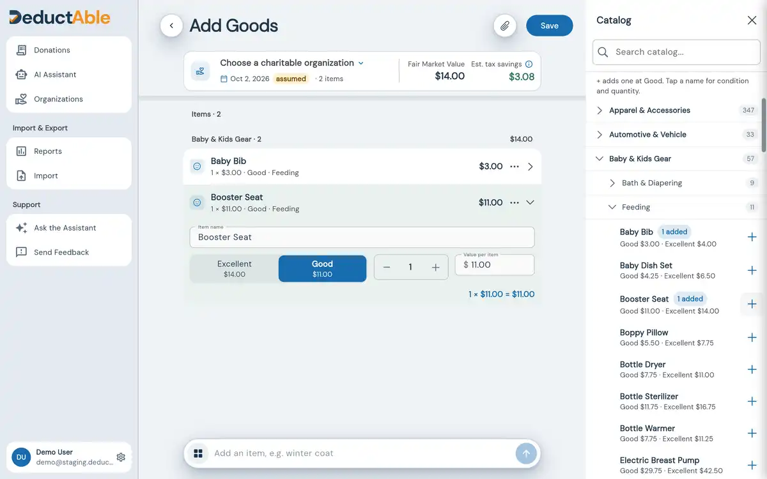Decrease quantity with minus button
767x479 pixels.
(387, 268)
